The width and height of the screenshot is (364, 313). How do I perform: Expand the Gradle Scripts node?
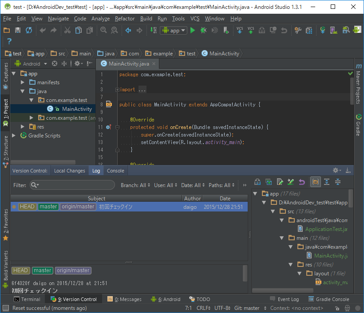pyautogui.click(x=14, y=135)
